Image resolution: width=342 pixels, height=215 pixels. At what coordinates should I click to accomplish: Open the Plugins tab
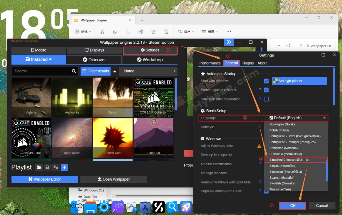click(x=247, y=63)
